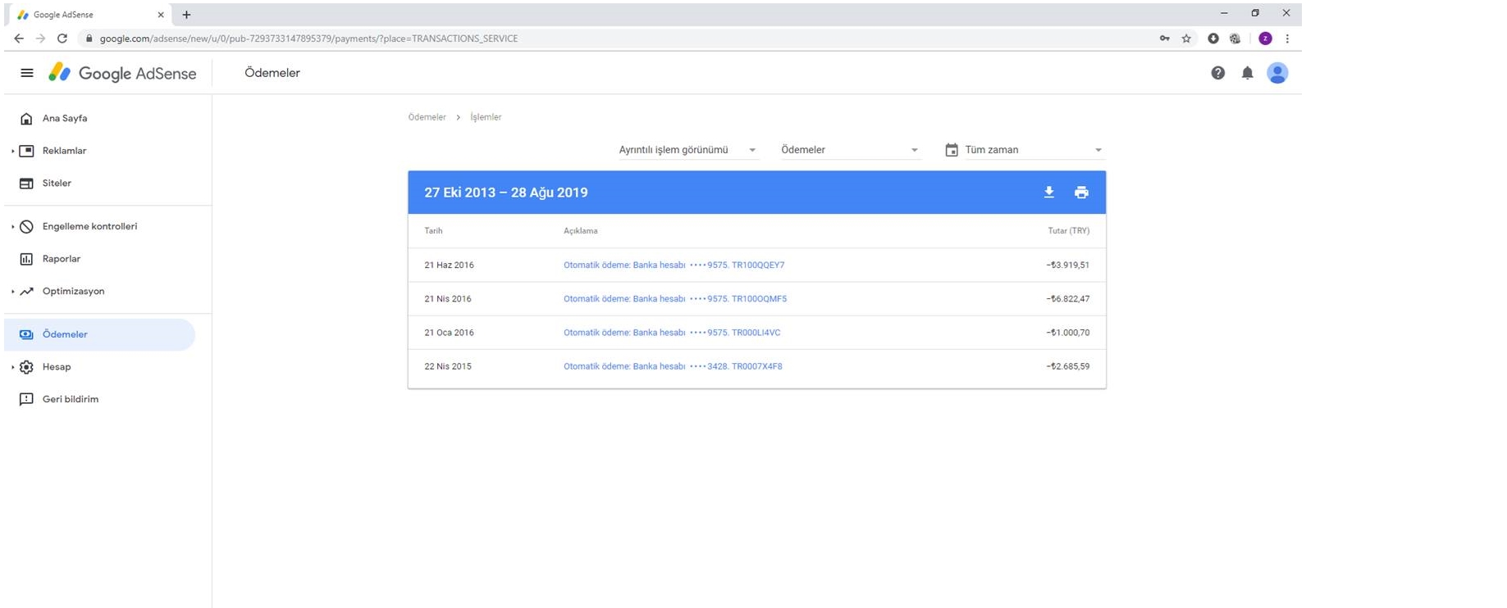The width and height of the screenshot is (1507, 608).
Task: Reload the page
Action: [x=62, y=39]
